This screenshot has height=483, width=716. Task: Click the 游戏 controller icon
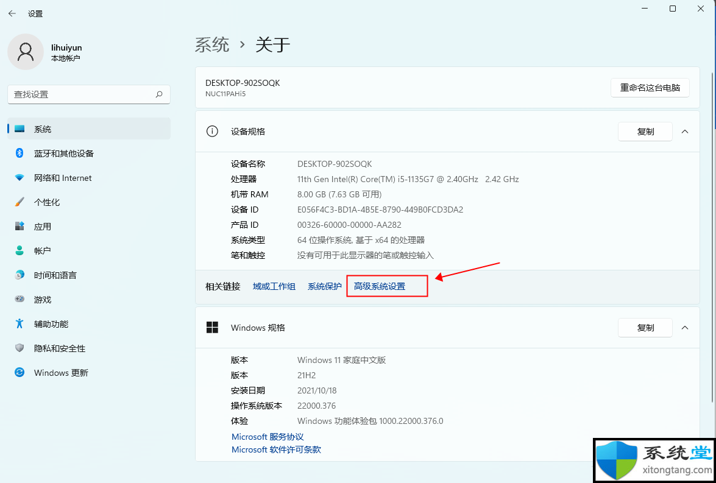coord(19,300)
